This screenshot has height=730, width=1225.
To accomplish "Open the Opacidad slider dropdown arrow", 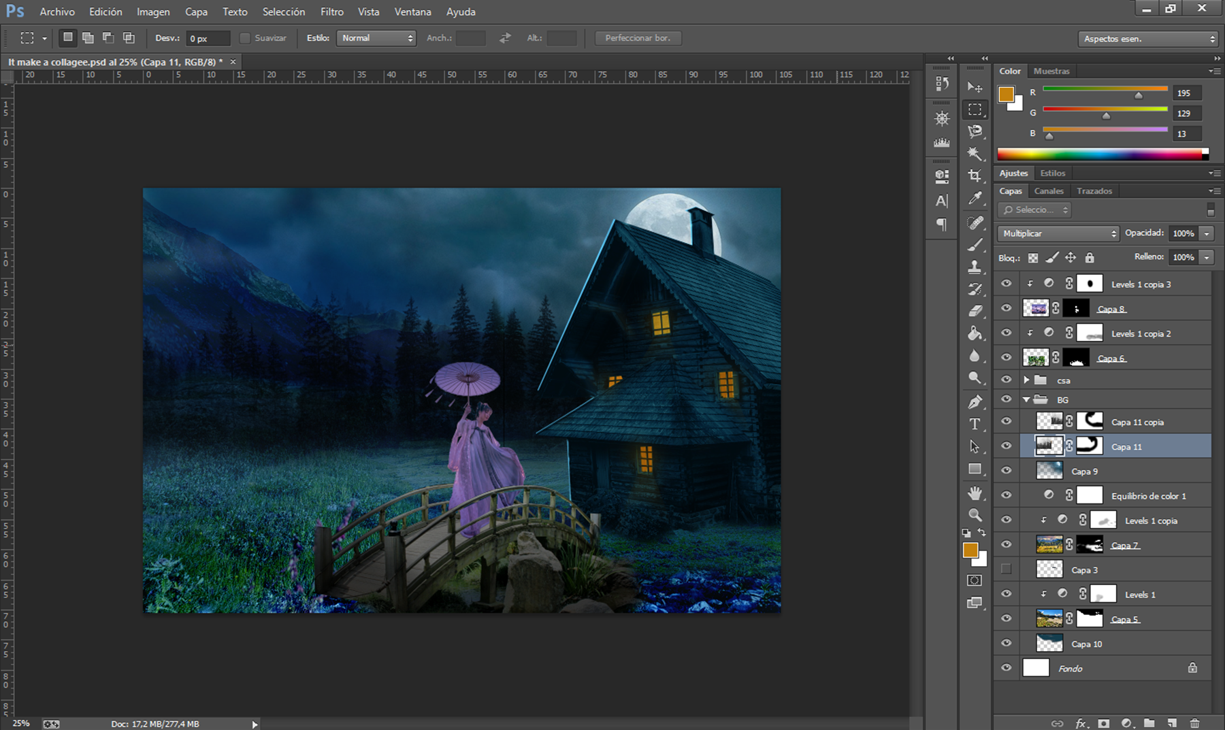I will [1207, 233].
